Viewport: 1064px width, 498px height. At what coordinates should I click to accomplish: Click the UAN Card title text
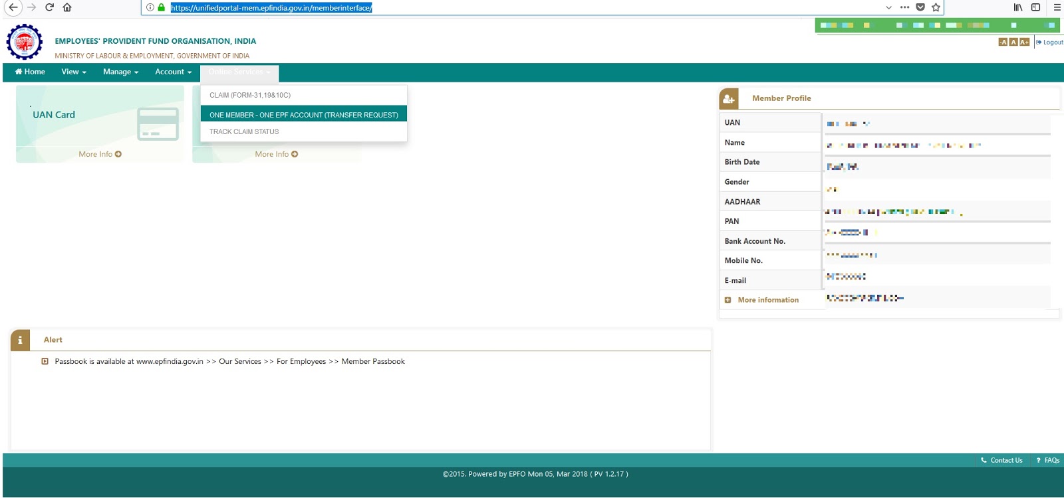(54, 115)
